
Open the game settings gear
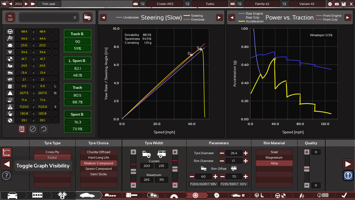point(330,4)
